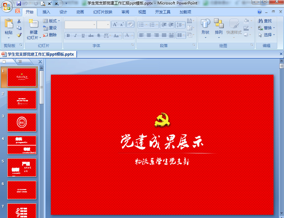Select slide 6 thumbnail
Screen dimensions: 284x218
(22, 190)
